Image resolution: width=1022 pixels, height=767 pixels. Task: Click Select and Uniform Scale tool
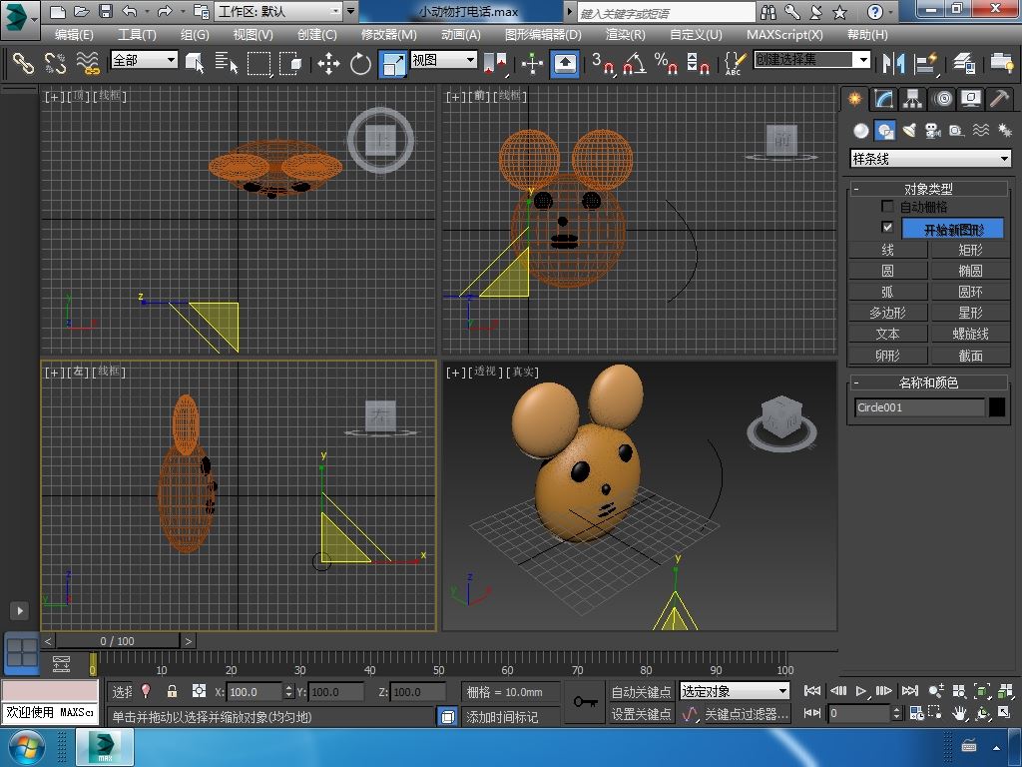pyautogui.click(x=393, y=63)
